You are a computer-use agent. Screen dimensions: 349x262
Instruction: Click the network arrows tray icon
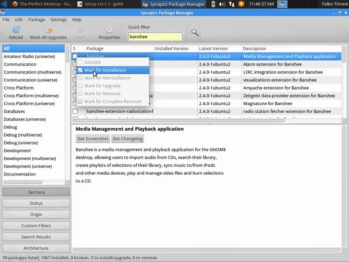coord(232,4)
